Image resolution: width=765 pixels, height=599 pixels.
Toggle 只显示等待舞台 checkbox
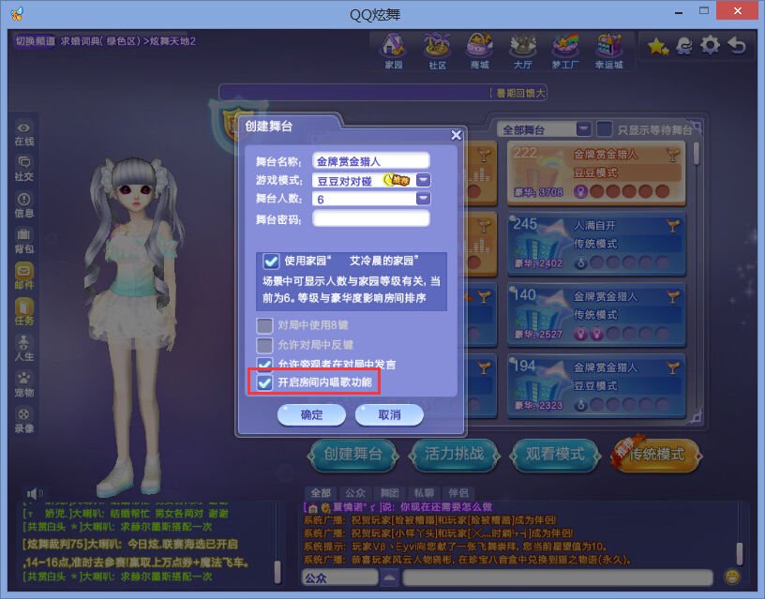click(605, 129)
